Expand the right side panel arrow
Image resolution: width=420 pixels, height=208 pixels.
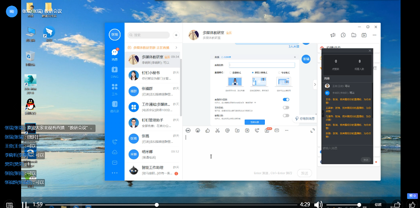tap(315, 84)
